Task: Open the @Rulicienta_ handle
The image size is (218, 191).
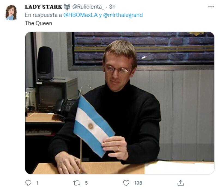Action: (x=88, y=7)
